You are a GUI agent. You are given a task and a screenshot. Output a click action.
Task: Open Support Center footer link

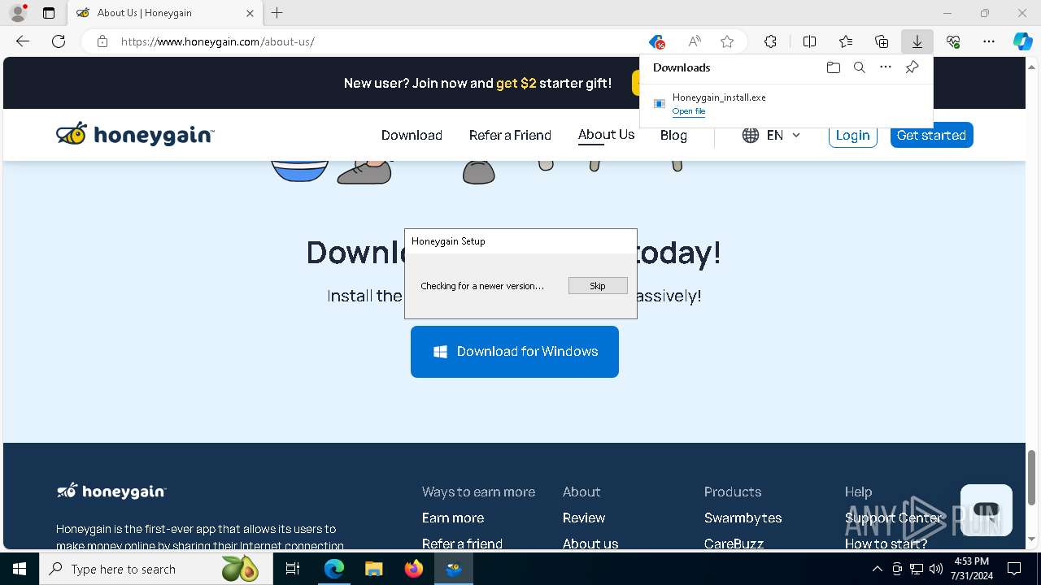[x=893, y=518]
